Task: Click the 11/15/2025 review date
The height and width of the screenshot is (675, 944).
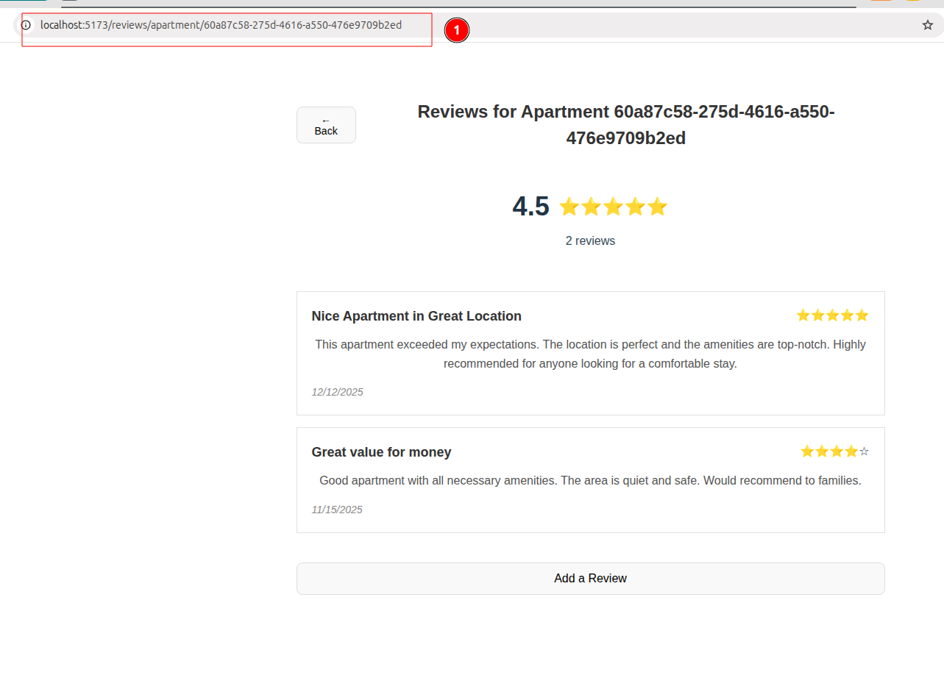Action: (337, 510)
